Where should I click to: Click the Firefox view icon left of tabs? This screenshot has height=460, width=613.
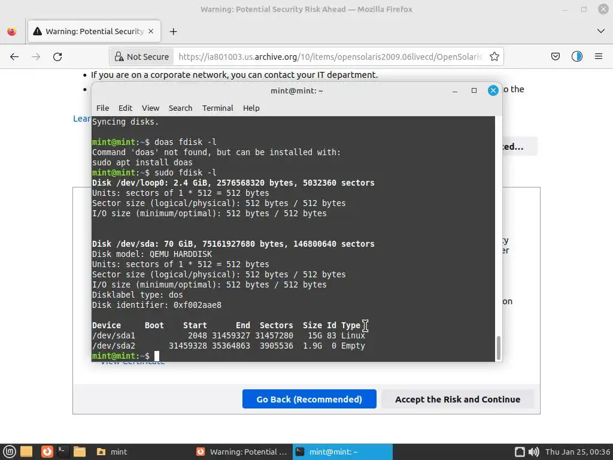(12, 31)
